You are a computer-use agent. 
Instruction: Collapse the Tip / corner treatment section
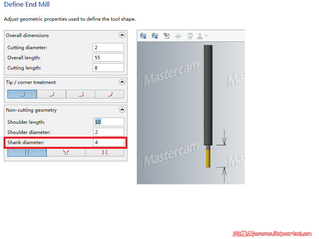(x=122, y=82)
